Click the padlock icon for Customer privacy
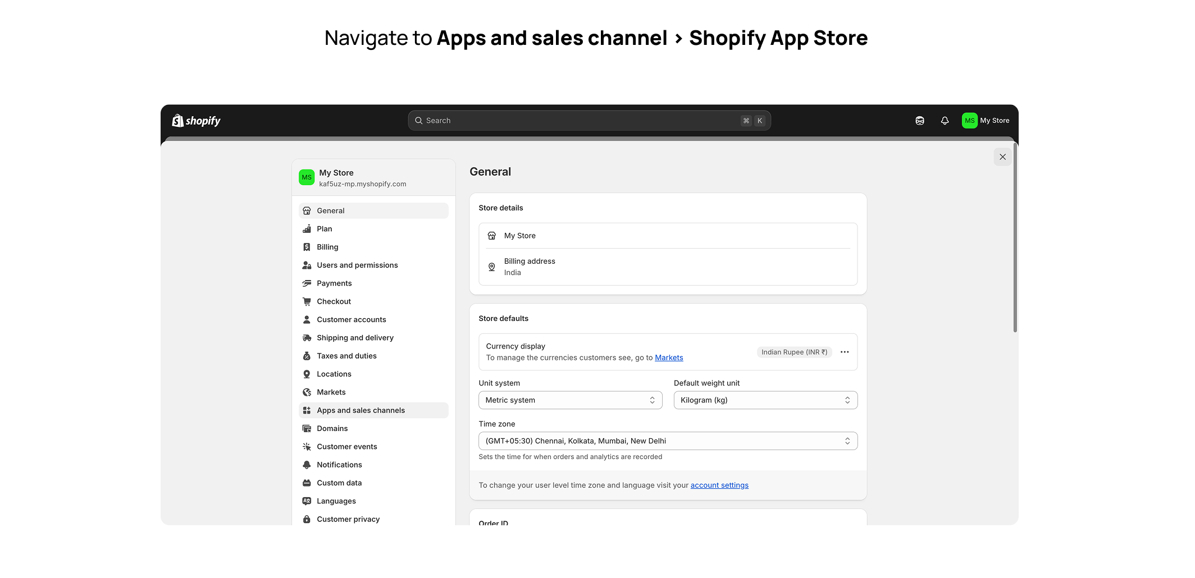The width and height of the screenshot is (1195, 578). 307,519
